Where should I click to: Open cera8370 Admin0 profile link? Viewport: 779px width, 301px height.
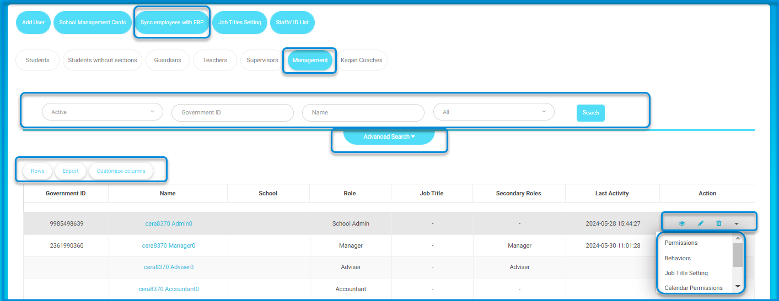click(x=168, y=224)
